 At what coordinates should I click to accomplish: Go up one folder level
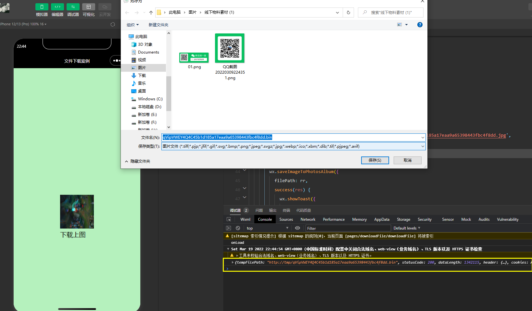(151, 12)
